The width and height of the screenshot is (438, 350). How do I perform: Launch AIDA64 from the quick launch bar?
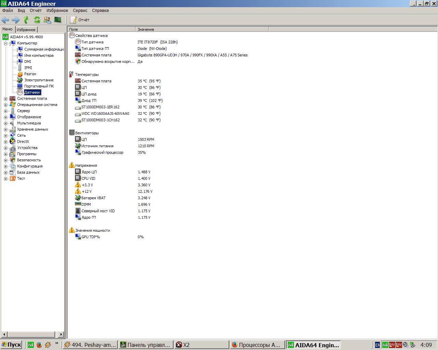point(30,345)
